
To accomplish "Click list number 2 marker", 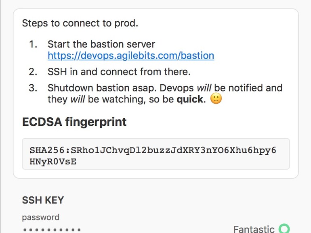I will (33, 72).
